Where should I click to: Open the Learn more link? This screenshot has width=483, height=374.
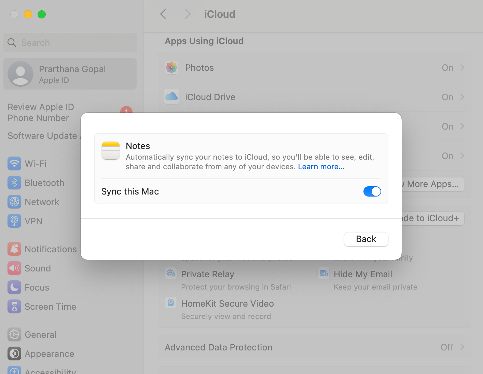(x=321, y=166)
